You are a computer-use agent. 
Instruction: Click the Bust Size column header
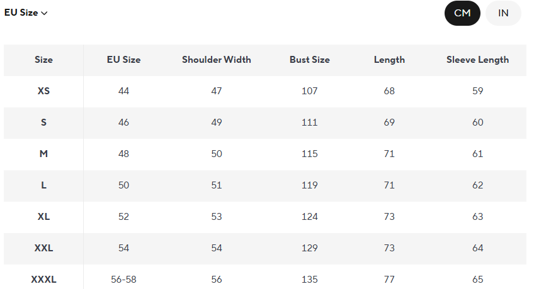[x=309, y=60]
